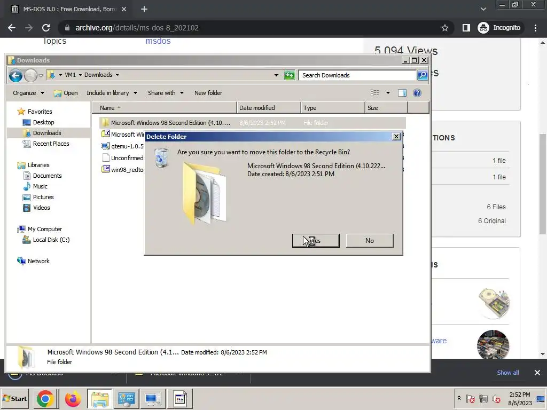The height and width of the screenshot is (410, 547).
Task: Select the Microsoft Windows 98 Second Edition folder row
Action: [253, 123]
